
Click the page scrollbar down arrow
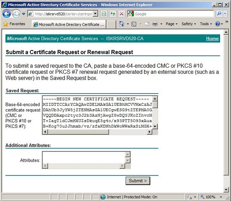[226, 190]
